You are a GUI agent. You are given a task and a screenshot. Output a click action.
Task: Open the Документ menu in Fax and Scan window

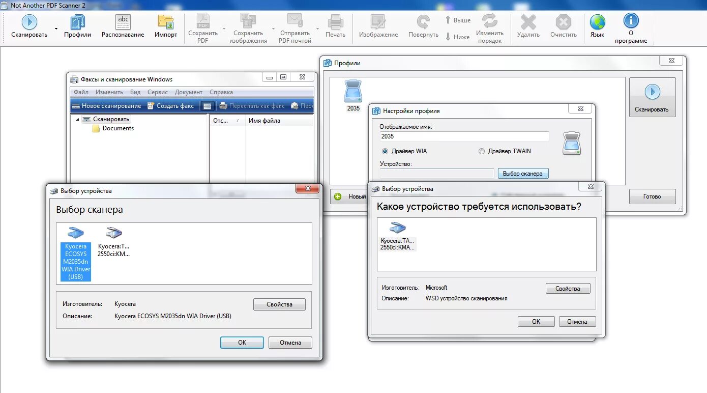click(189, 92)
